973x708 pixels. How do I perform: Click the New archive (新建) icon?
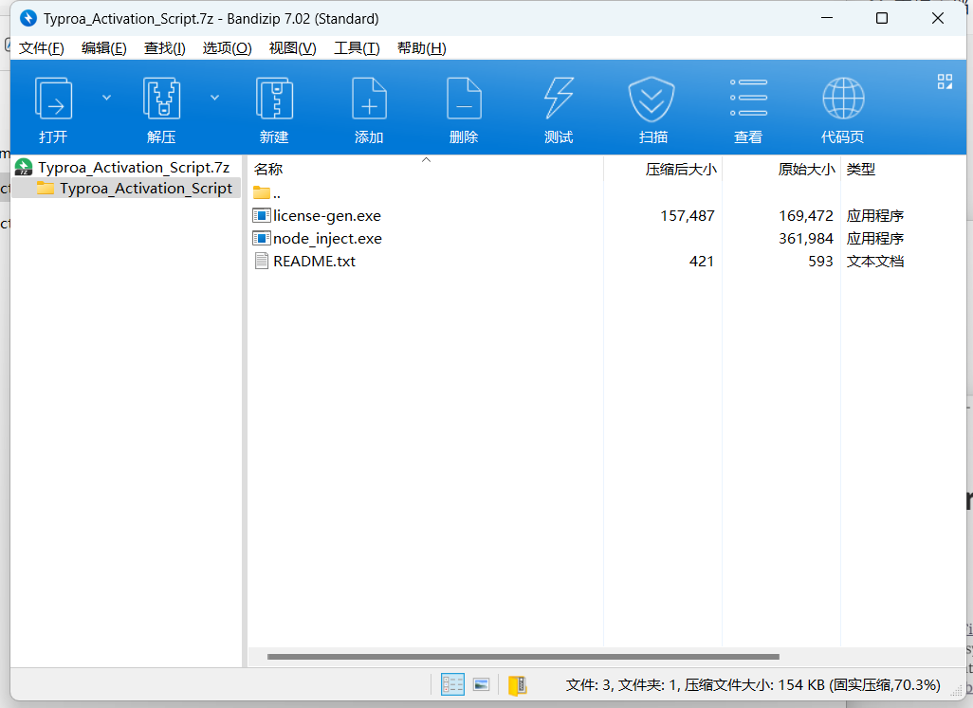tap(274, 98)
